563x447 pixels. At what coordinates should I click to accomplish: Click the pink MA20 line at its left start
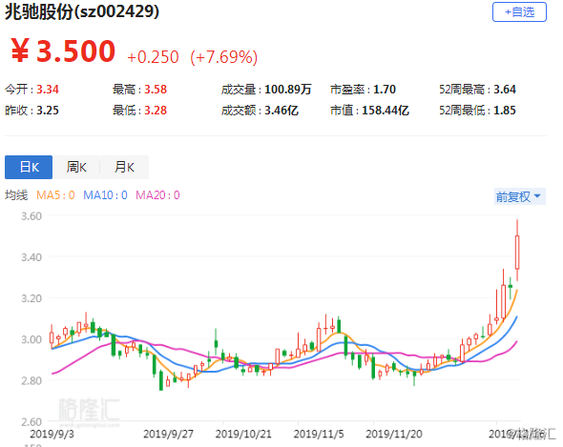coord(53,373)
